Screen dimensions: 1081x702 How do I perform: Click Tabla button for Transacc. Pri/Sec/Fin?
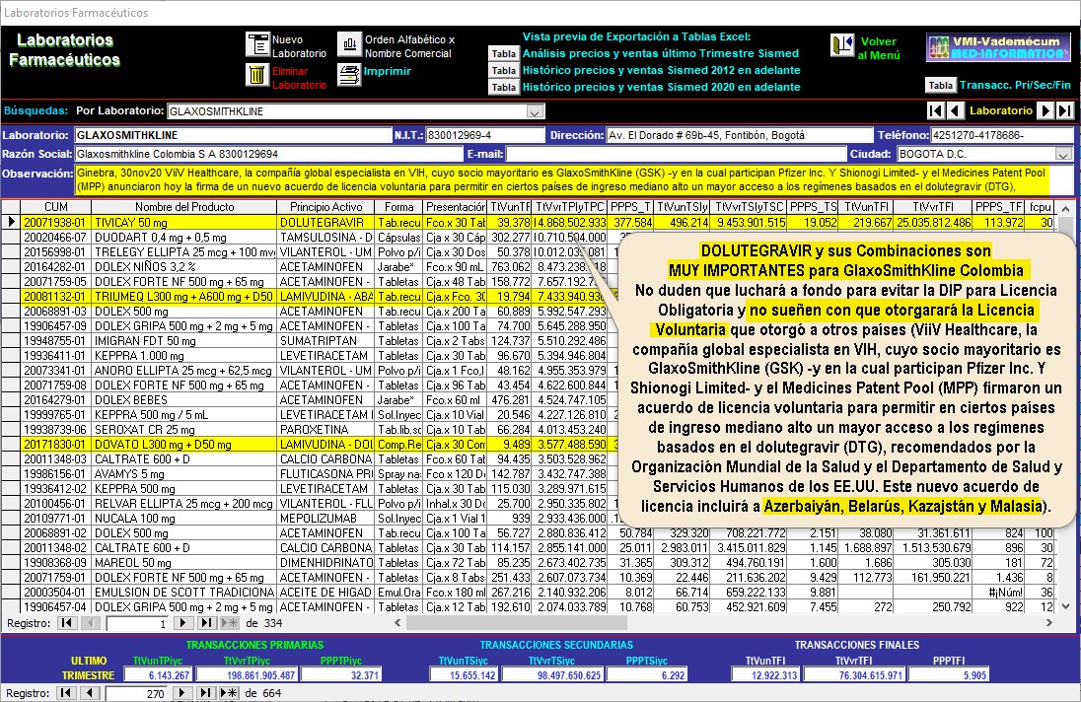click(x=941, y=86)
